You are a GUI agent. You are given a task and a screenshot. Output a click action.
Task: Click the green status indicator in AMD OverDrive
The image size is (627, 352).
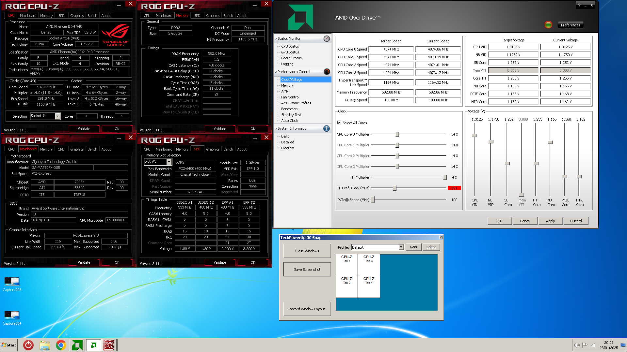(548, 25)
